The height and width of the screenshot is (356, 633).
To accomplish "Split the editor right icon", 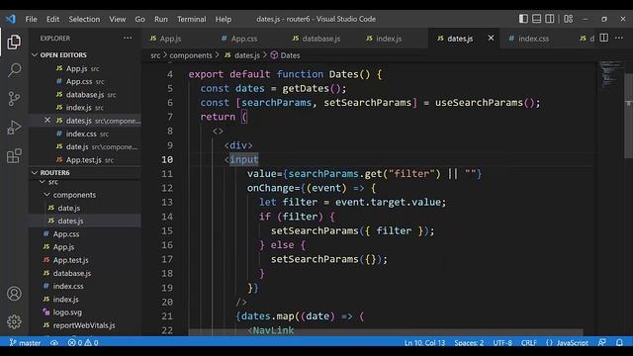I will [604, 38].
